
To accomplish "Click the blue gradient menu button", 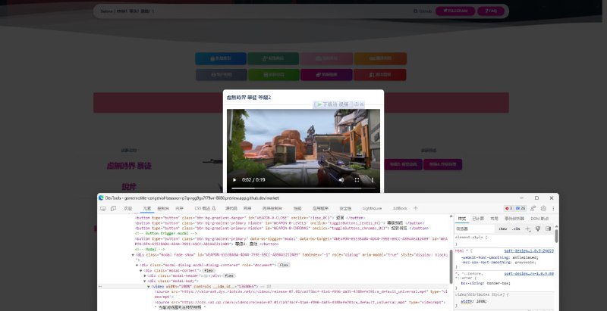I will point(221,58).
